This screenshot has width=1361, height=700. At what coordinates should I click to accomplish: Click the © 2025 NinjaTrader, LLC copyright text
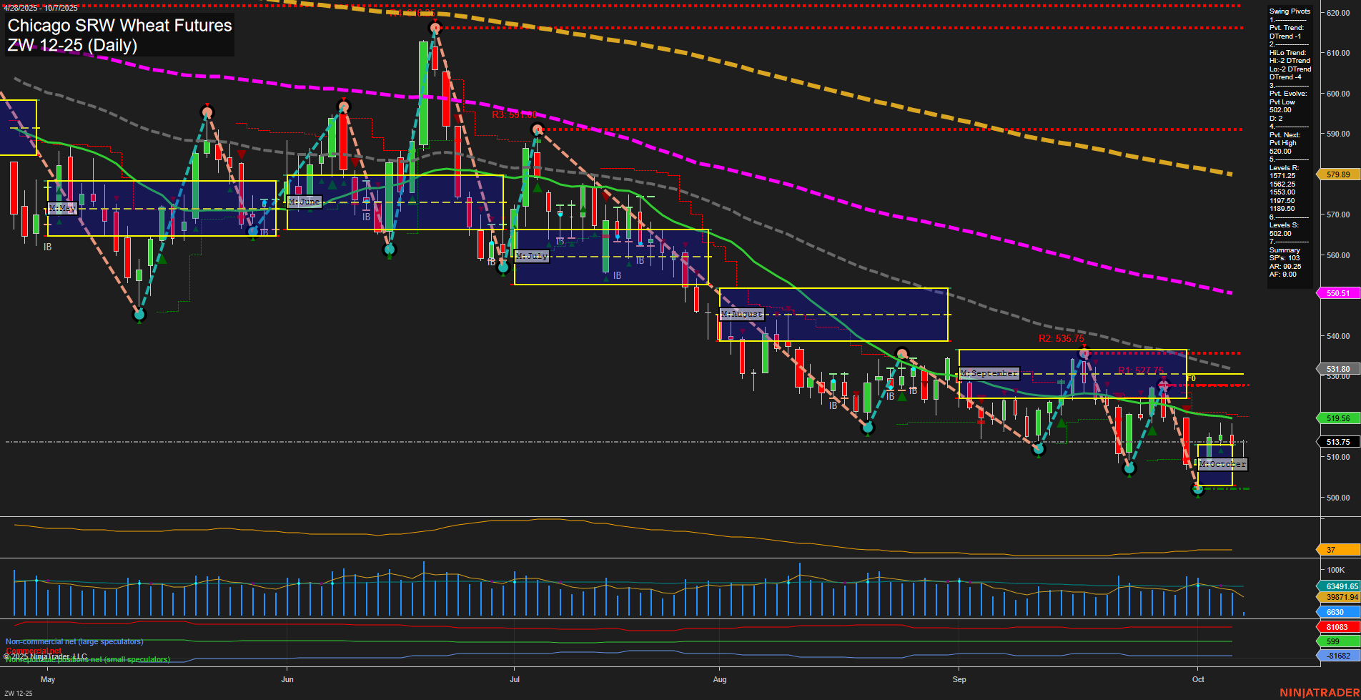click(x=44, y=656)
